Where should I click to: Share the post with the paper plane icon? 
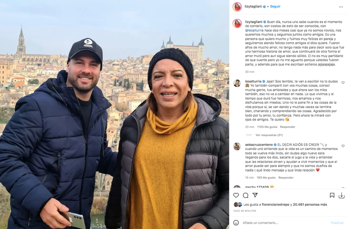pos(255,195)
